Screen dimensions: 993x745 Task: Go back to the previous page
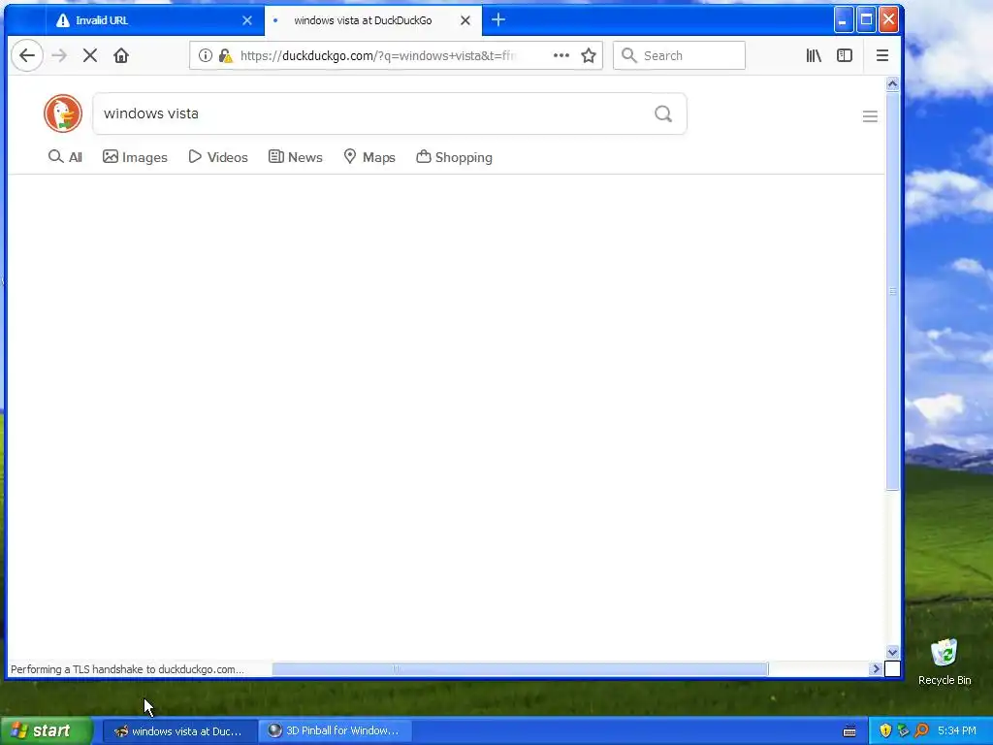pos(27,55)
